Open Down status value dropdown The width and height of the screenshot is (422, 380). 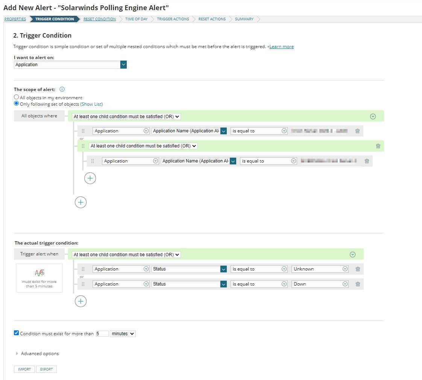coord(320,284)
